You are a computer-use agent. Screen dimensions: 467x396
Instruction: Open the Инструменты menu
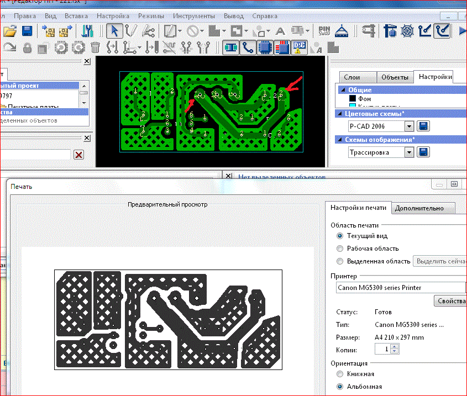194,16
